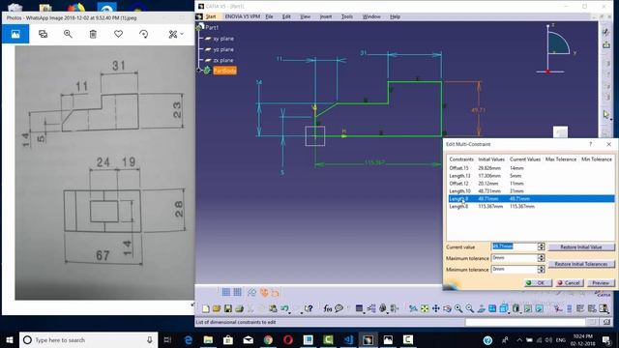Click the Cancel button in dialog

569,283
